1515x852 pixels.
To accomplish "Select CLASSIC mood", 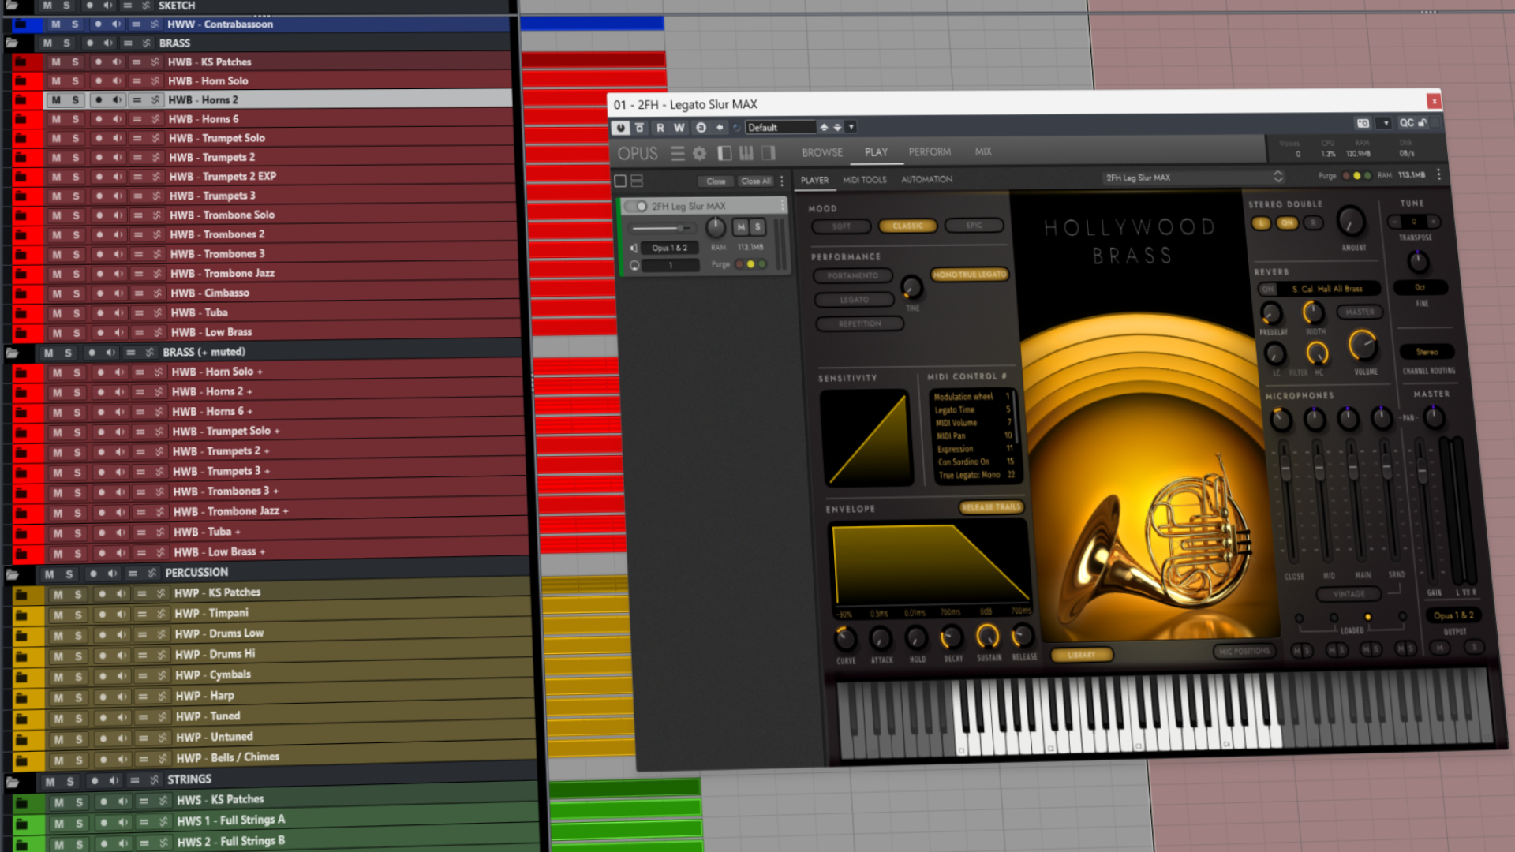I will point(907,226).
